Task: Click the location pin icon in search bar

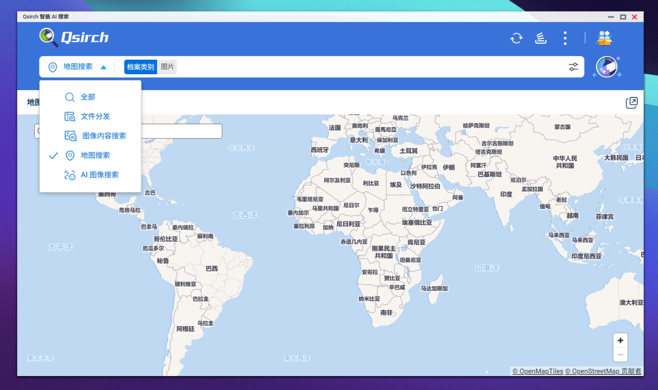Action: [52, 67]
